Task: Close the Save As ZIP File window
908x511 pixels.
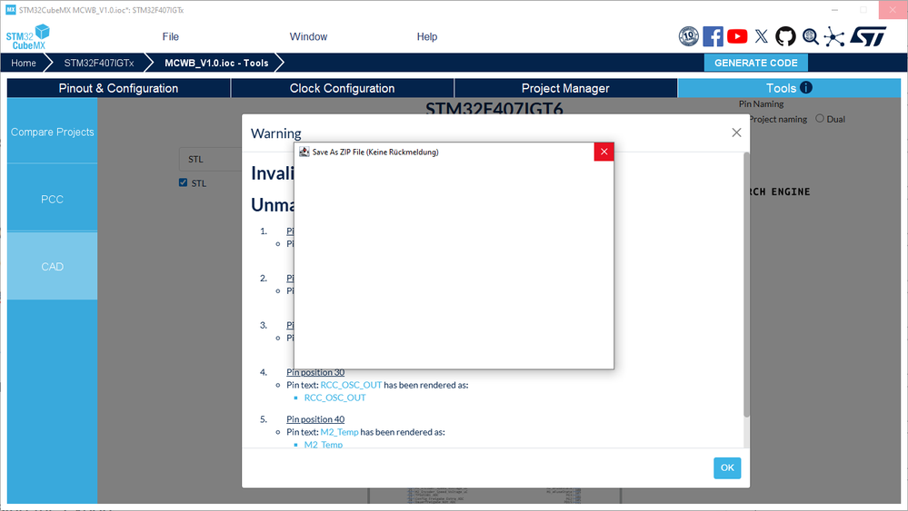Action: [604, 152]
